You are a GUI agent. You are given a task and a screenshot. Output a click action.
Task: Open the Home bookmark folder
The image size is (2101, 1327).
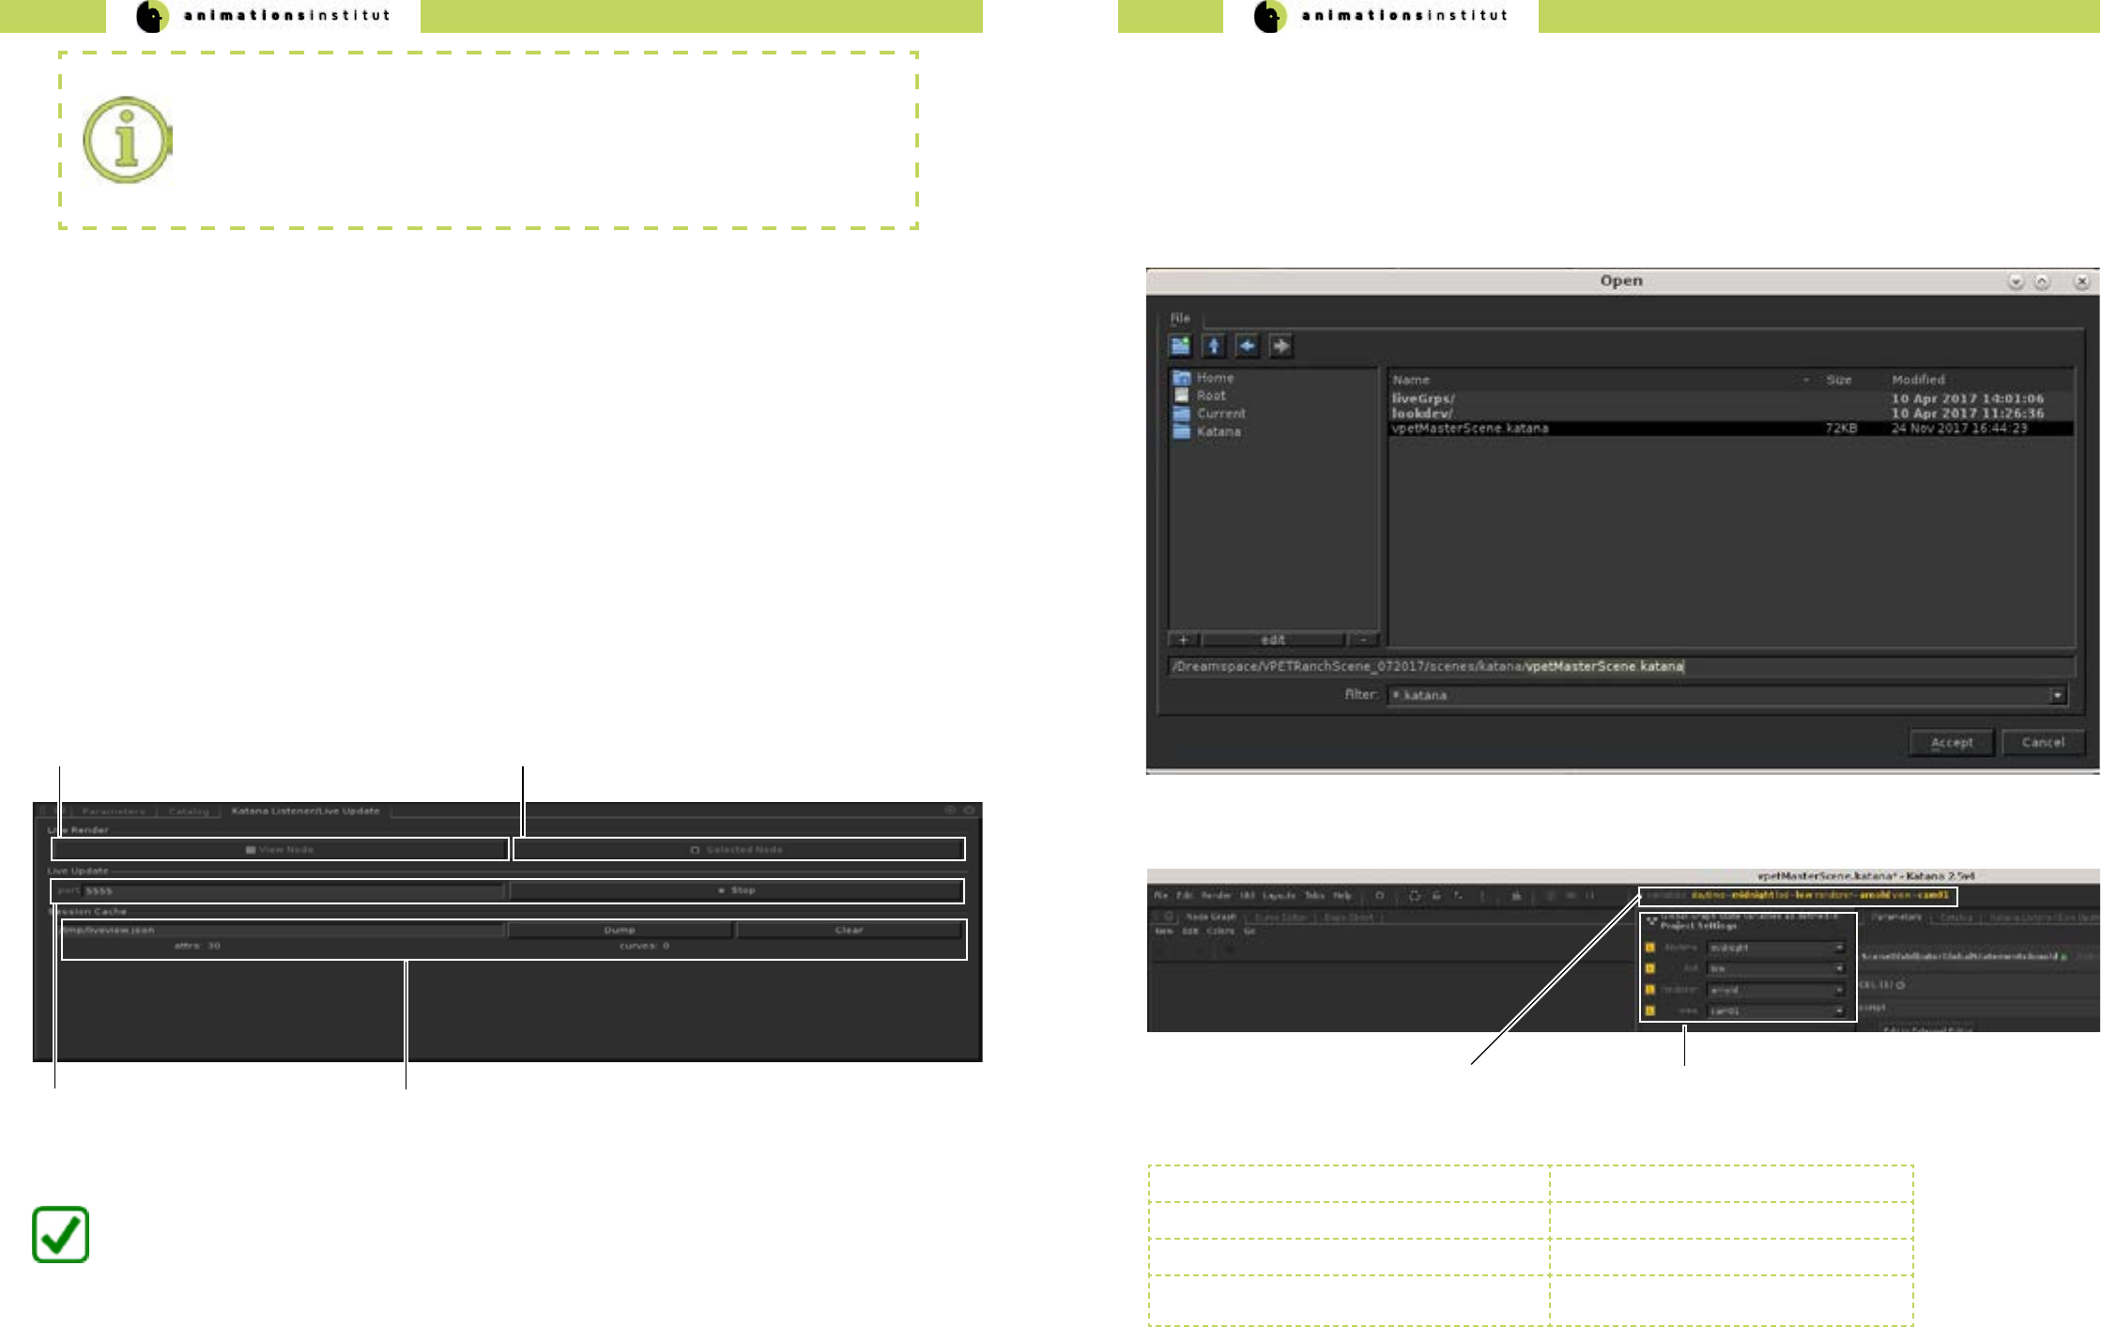pyautogui.click(x=1214, y=378)
